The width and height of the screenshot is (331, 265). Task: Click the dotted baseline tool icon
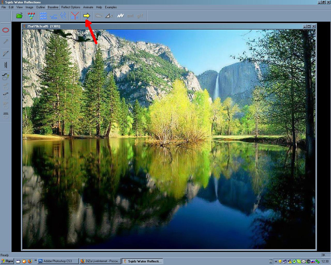coord(6,96)
